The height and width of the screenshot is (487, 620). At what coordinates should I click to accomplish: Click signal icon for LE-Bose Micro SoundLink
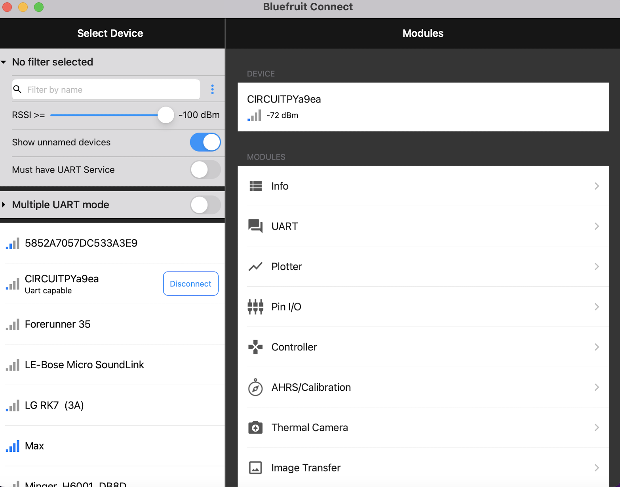pos(13,365)
